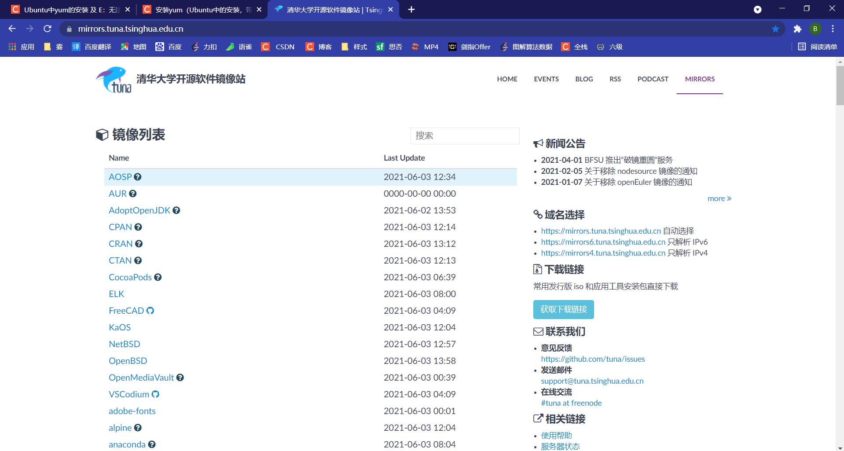Open the 剑指Offer bookmark

(x=469, y=47)
